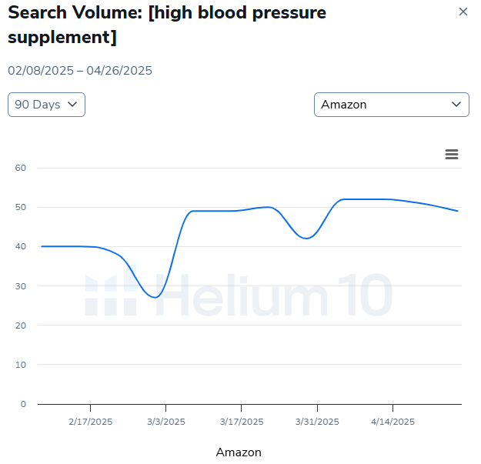Click the 3/31/2025 x-axis date label

317,422
